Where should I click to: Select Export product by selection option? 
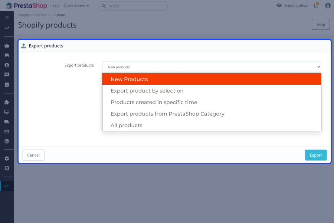(212, 91)
